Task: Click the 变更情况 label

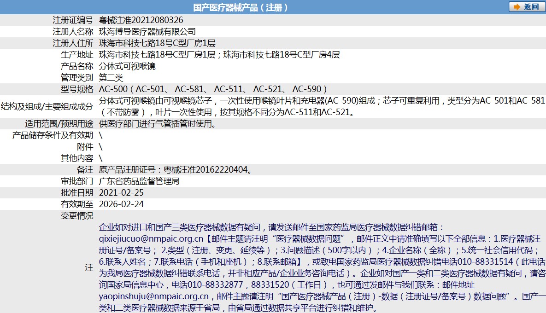Action: click(77, 215)
